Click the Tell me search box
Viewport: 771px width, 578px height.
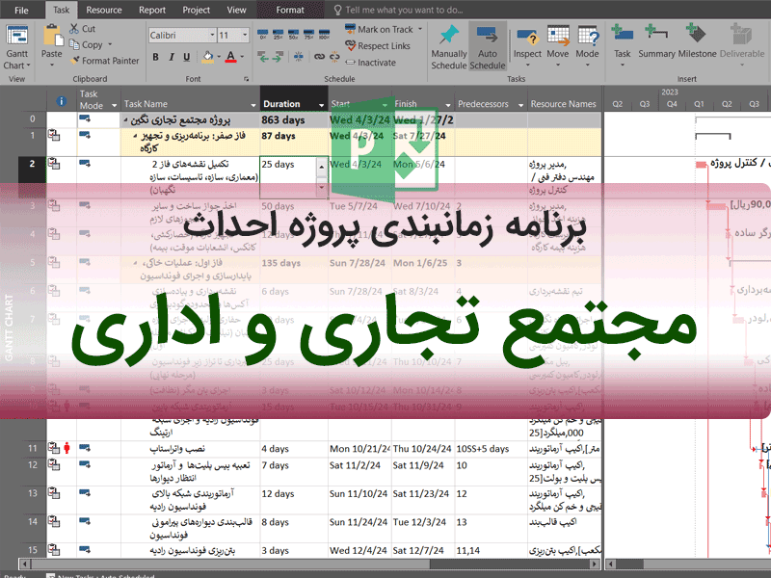pyautogui.click(x=414, y=10)
